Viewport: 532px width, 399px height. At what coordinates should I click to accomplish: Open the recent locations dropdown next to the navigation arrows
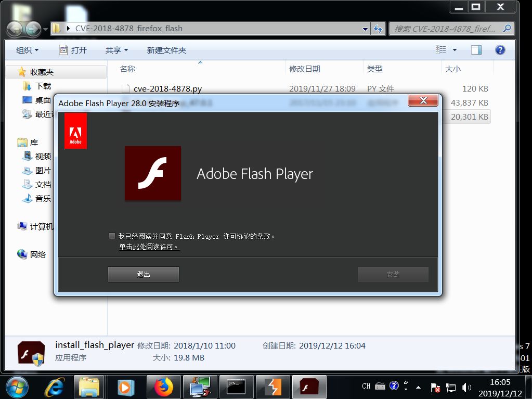click(x=45, y=30)
